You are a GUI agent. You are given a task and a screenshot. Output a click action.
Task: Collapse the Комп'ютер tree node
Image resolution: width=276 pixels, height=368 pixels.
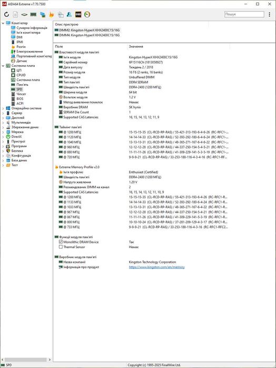3,23
